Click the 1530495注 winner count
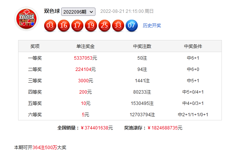 tap(142, 103)
